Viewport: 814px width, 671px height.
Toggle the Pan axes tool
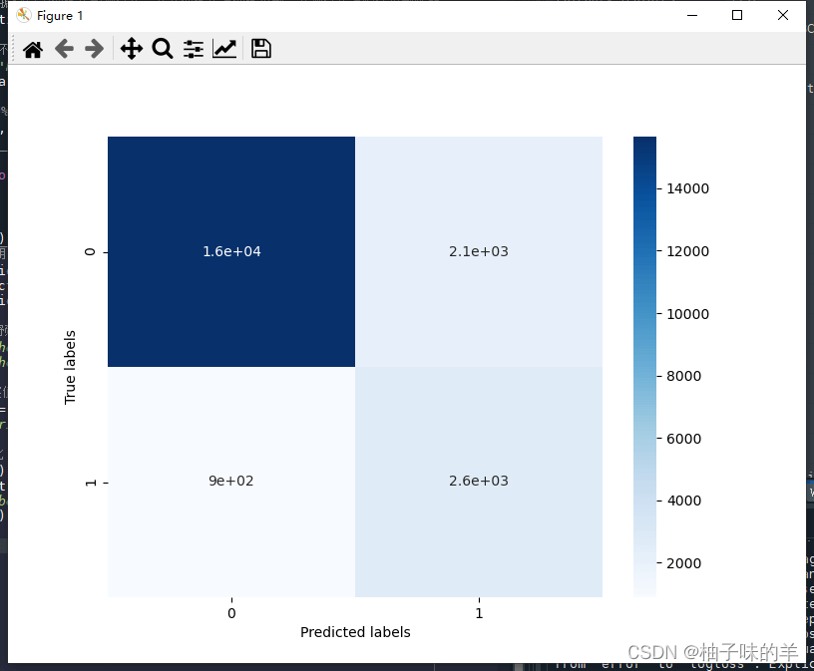pyautogui.click(x=131, y=49)
